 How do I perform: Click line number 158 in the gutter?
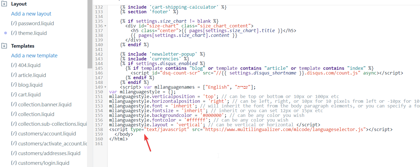pyautogui.click(x=99, y=130)
